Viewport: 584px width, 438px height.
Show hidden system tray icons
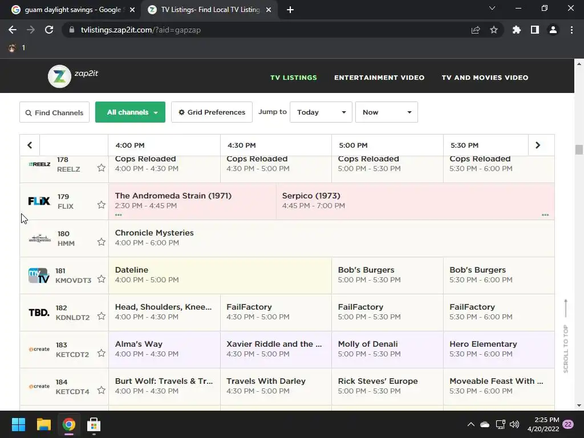tap(471, 424)
